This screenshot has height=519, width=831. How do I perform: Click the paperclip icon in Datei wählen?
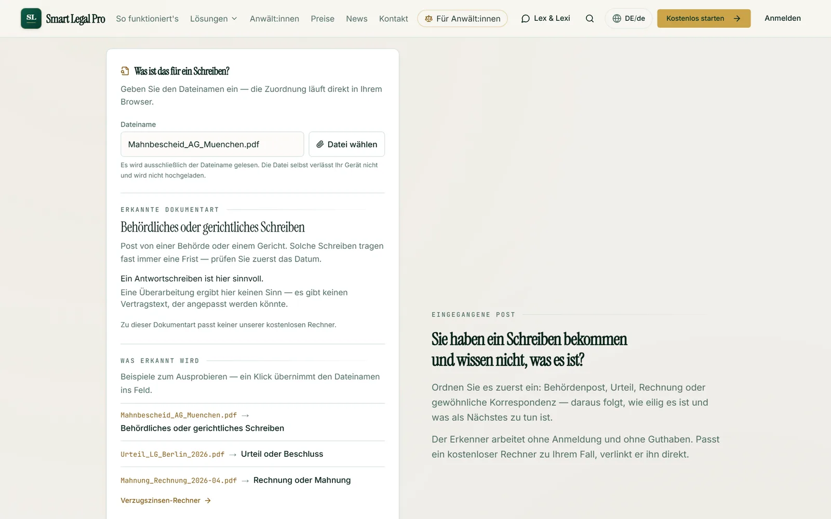click(x=320, y=144)
